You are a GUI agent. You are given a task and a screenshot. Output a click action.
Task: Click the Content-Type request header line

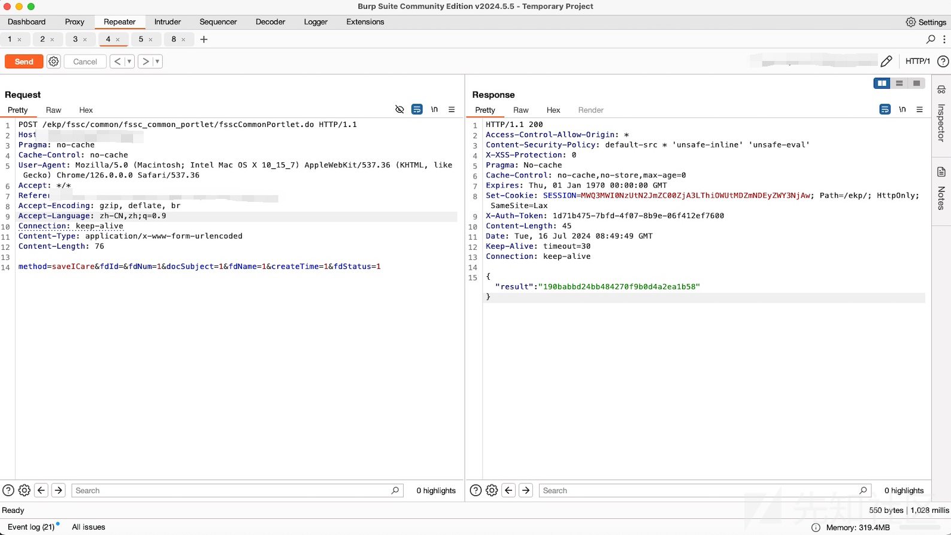click(131, 236)
